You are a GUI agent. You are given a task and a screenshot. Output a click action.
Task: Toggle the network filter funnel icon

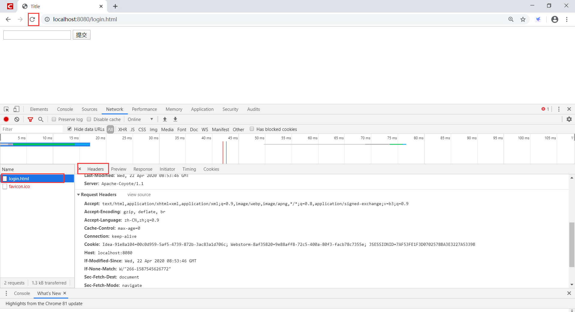tap(30, 119)
